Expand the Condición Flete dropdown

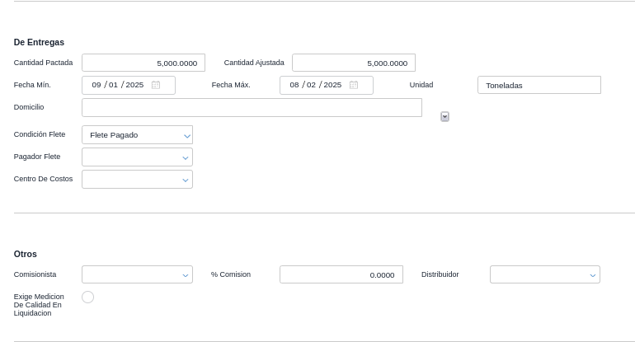coord(137,135)
